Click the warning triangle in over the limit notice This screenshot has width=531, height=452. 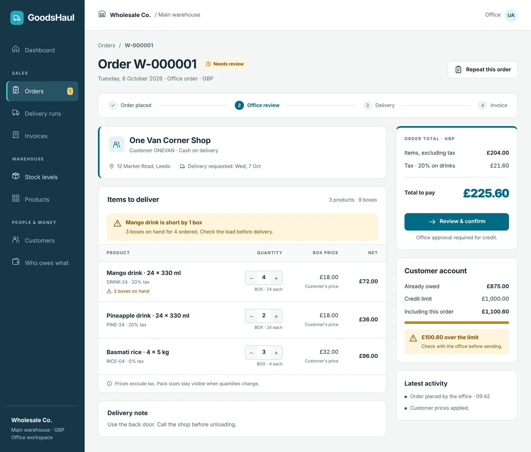click(x=413, y=338)
